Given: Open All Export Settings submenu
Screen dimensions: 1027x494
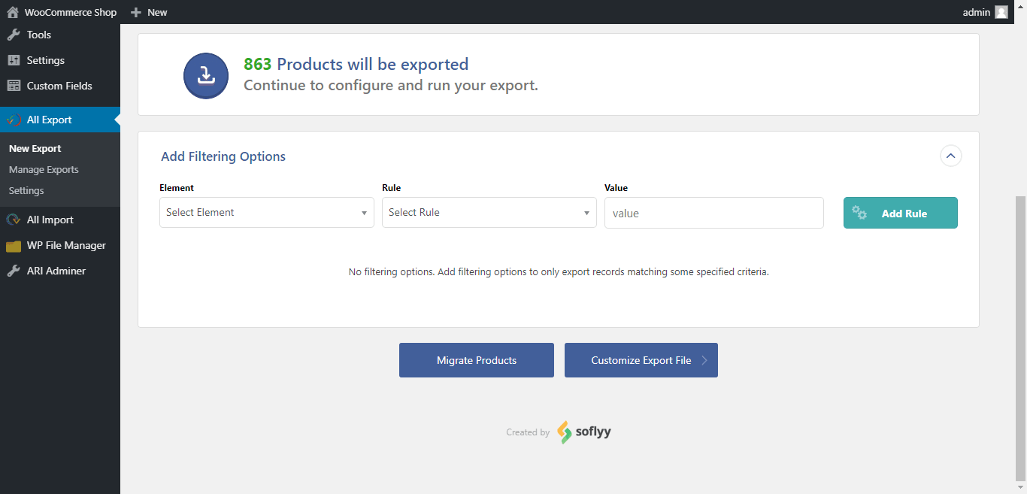Looking at the screenshot, I should pos(26,190).
